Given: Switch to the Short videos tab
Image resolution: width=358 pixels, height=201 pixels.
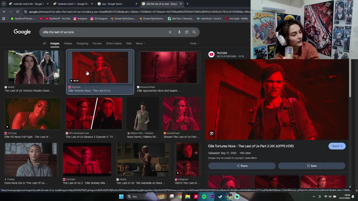Looking at the screenshot, I should point(114,44).
